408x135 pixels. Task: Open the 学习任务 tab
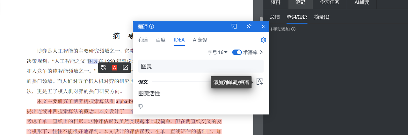[330, 3]
